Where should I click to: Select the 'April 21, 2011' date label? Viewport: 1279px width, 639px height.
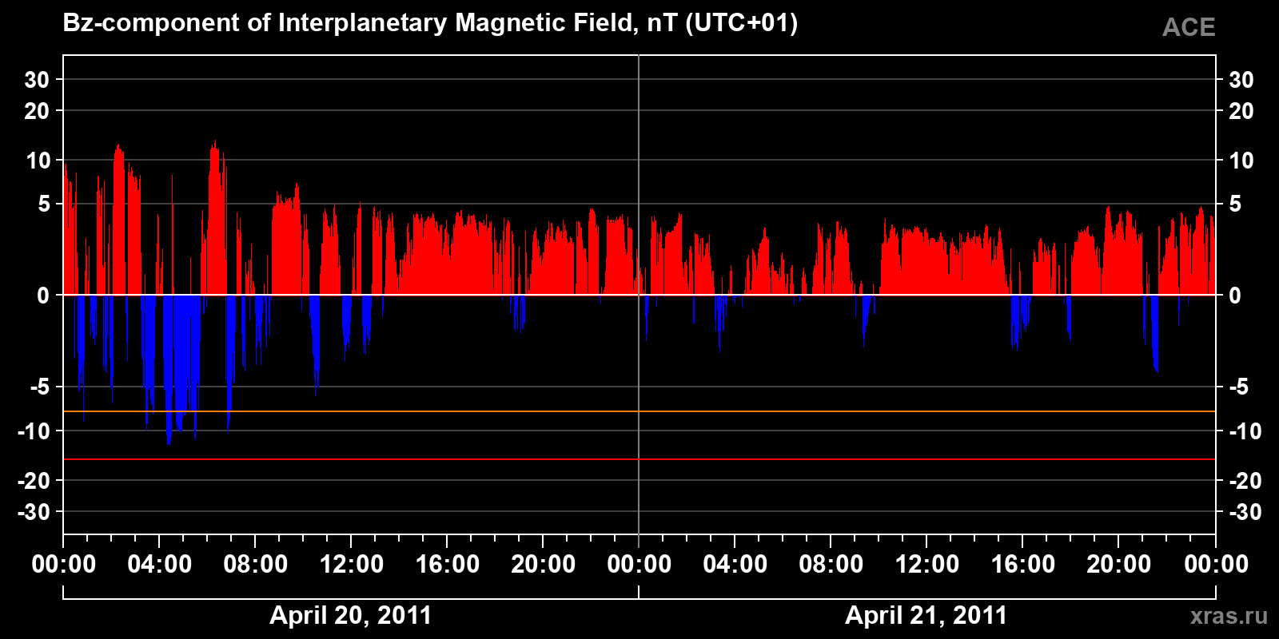coord(926,615)
